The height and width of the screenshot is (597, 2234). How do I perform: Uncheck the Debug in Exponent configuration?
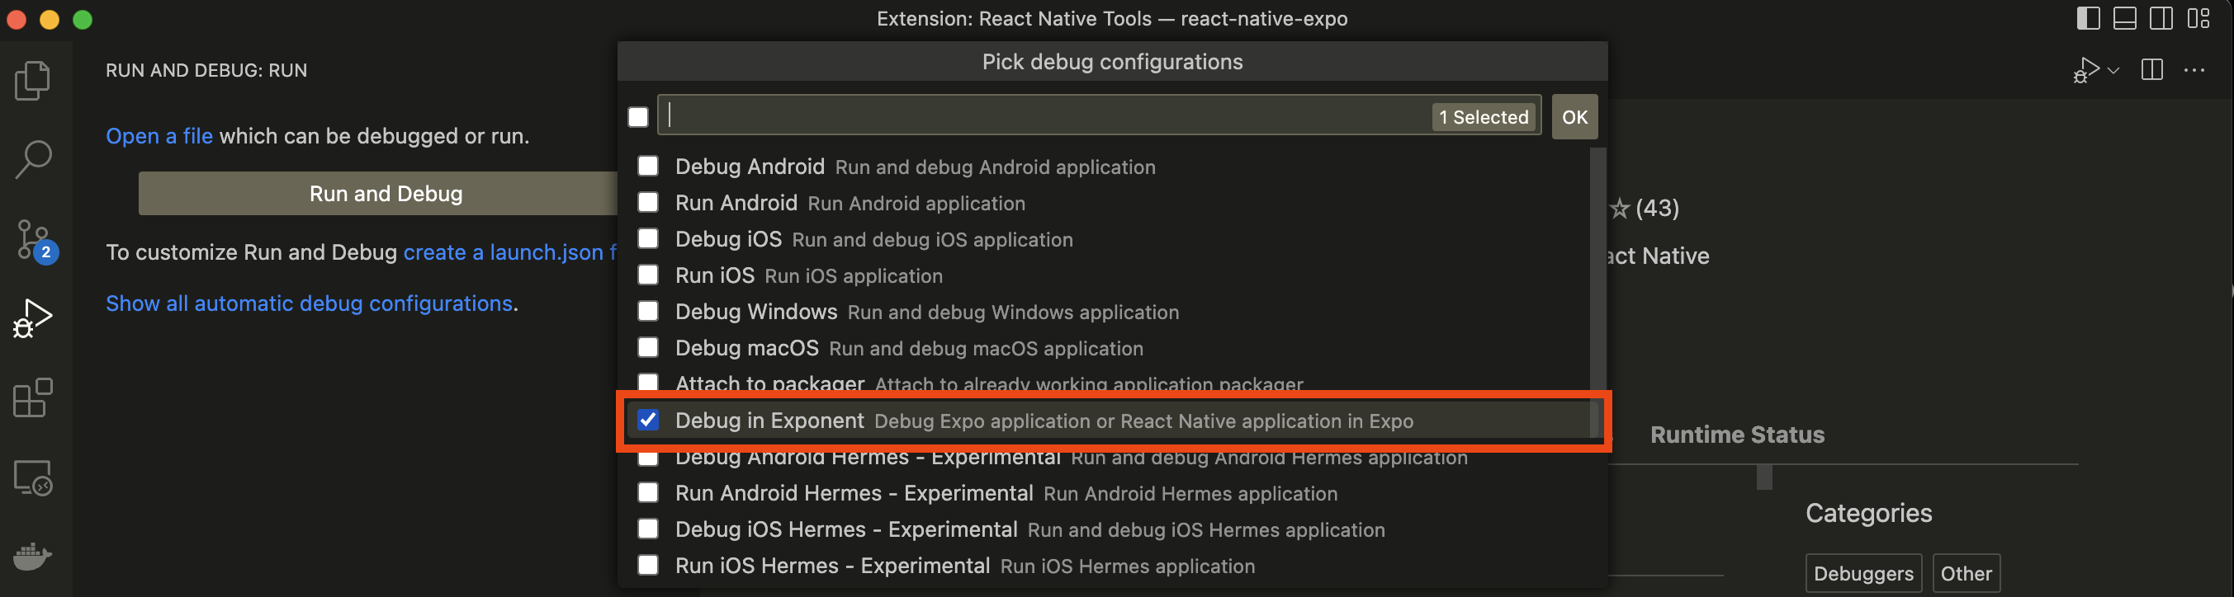pos(648,421)
